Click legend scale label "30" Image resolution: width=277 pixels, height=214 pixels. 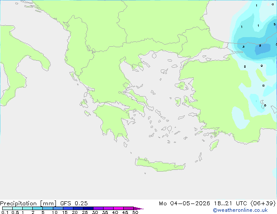click(x=95, y=212)
